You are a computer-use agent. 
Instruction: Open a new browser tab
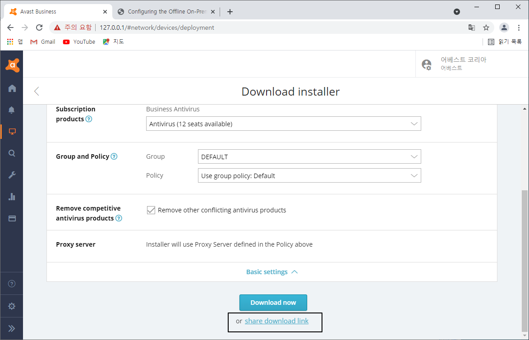pyautogui.click(x=230, y=12)
